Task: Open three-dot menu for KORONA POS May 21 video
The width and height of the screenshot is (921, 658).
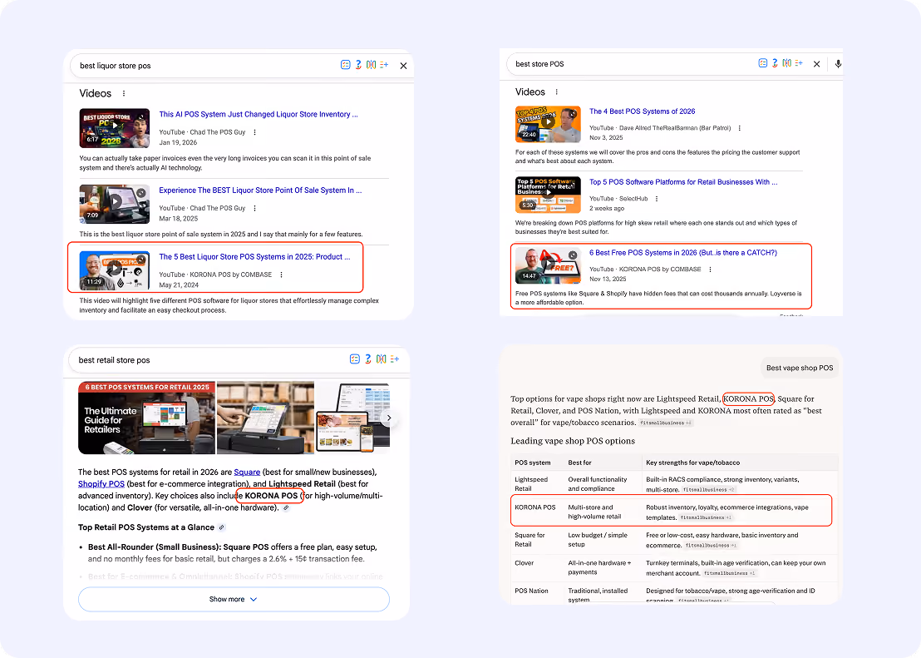Action: pyautogui.click(x=281, y=275)
